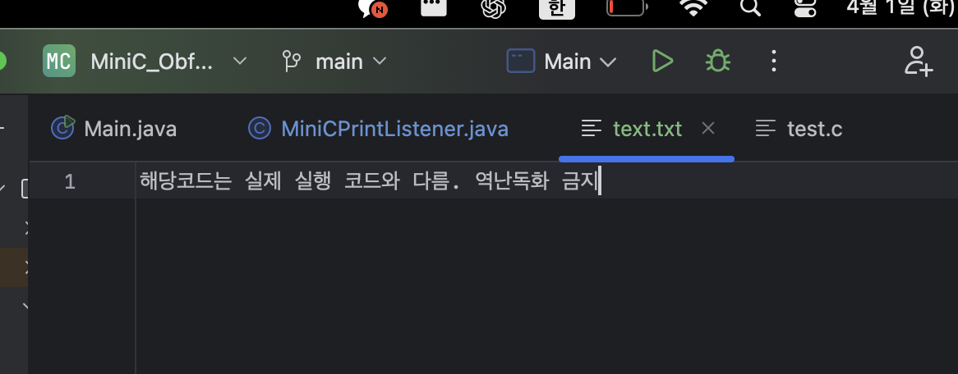958x374 pixels.
Task: Run the Main configuration
Action: click(662, 62)
